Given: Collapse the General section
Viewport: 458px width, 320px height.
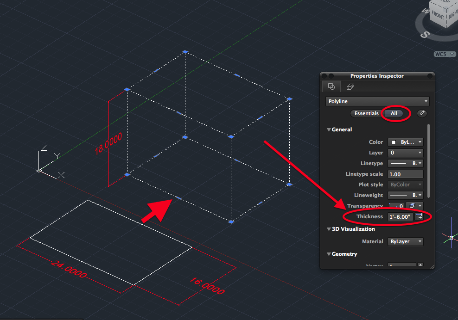Looking at the screenshot, I should (329, 129).
